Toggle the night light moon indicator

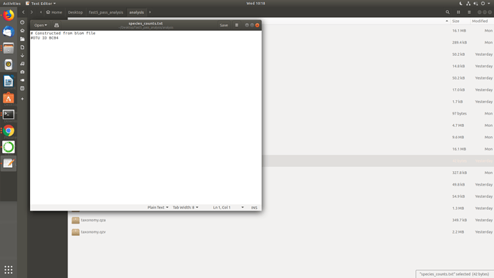pos(461,4)
